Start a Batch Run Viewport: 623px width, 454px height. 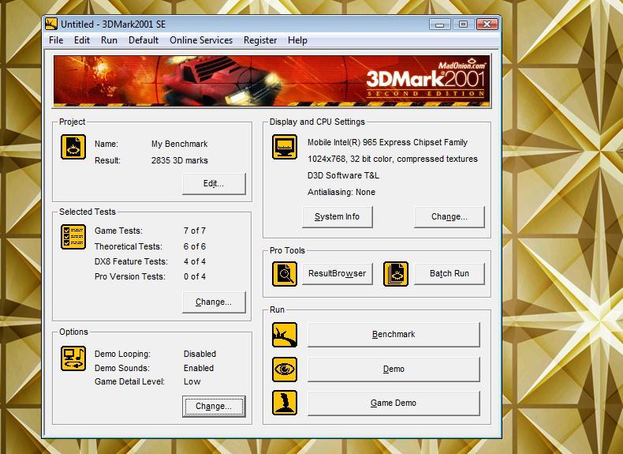(449, 273)
